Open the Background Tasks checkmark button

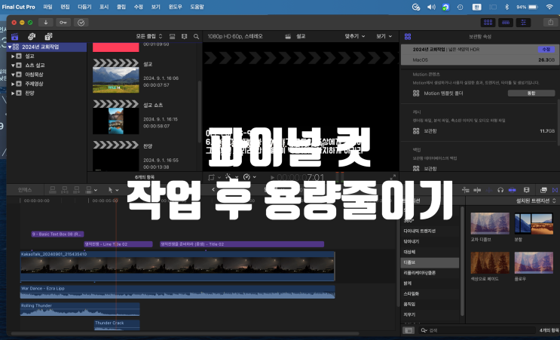(x=81, y=23)
